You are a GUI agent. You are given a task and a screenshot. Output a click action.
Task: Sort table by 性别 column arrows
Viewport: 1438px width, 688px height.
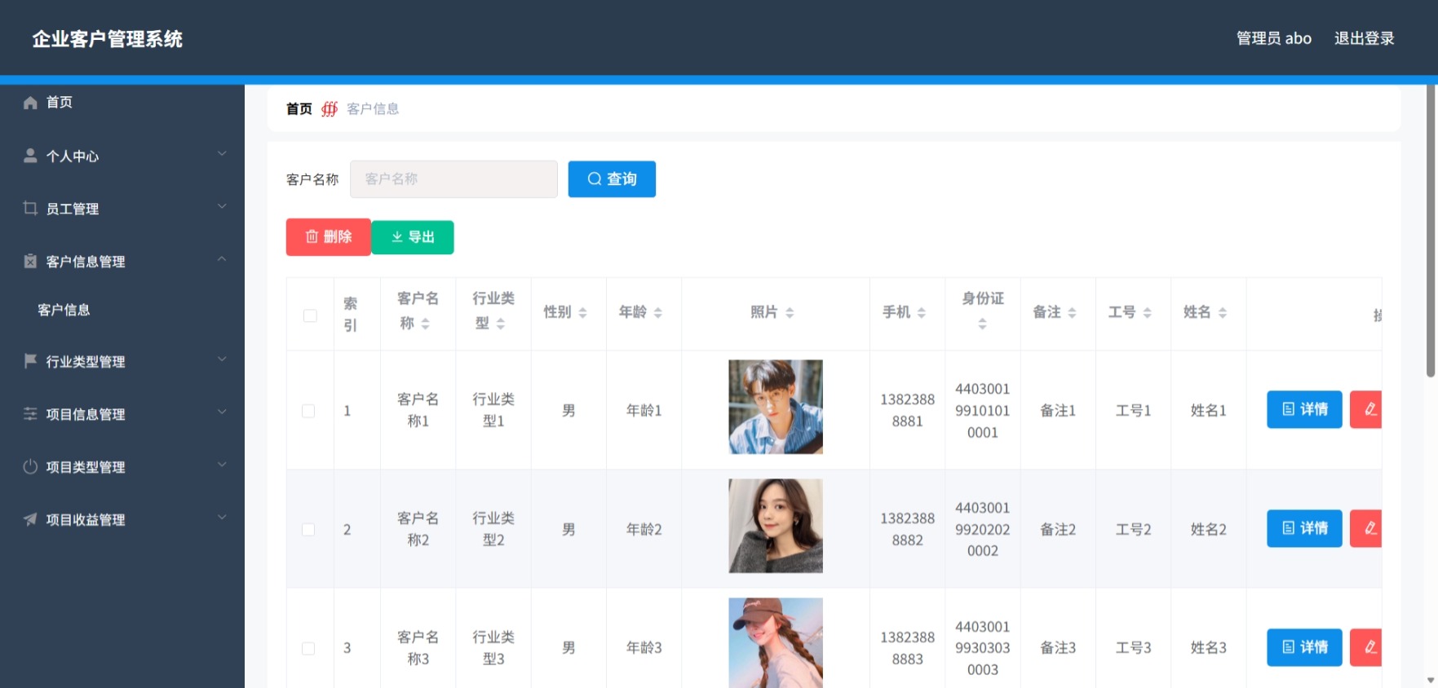coord(582,312)
